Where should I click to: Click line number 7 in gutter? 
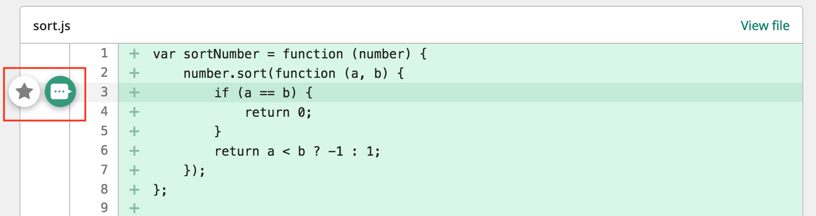(104, 170)
